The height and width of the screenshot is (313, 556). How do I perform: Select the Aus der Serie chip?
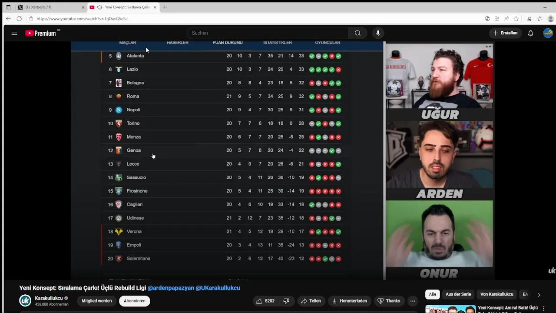(x=458, y=294)
